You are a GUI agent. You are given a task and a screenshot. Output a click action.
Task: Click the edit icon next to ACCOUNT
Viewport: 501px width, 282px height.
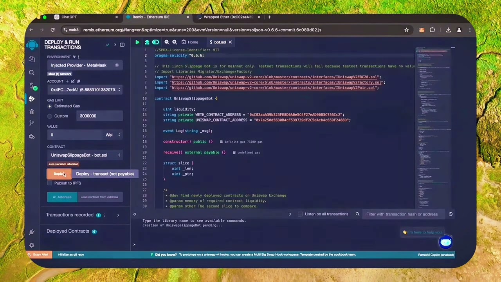73,81
